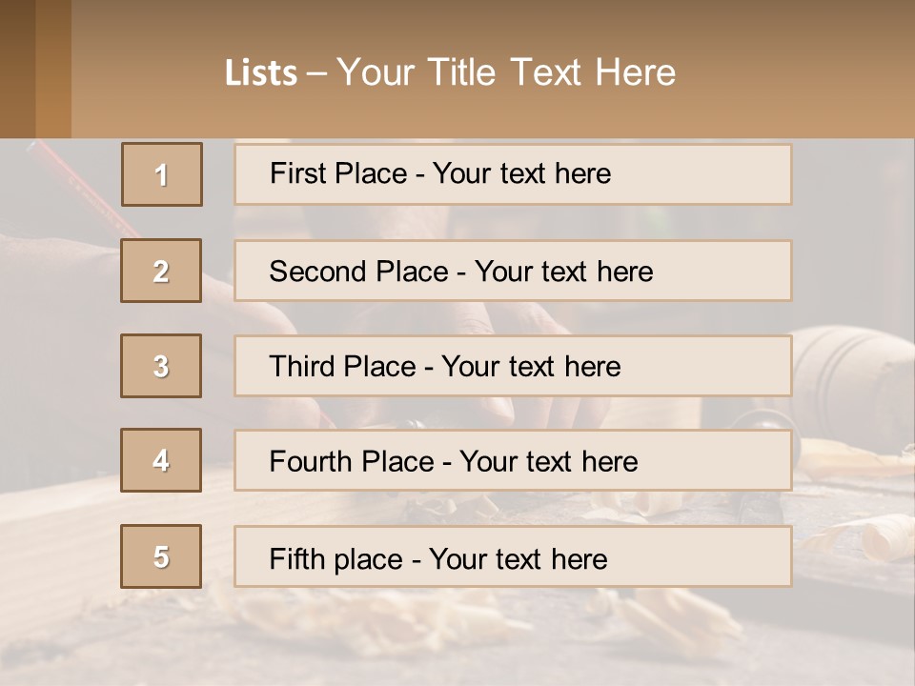Select the number 2 box
The height and width of the screenshot is (686, 915).
tap(161, 271)
